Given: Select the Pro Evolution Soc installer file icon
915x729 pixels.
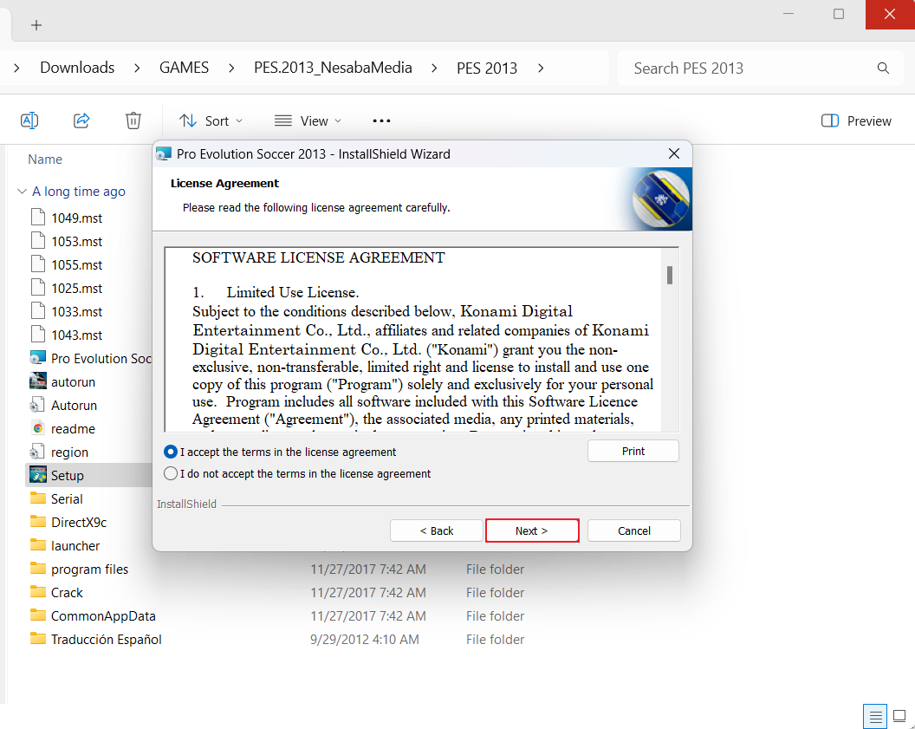Looking at the screenshot, I should pos(38,358).
